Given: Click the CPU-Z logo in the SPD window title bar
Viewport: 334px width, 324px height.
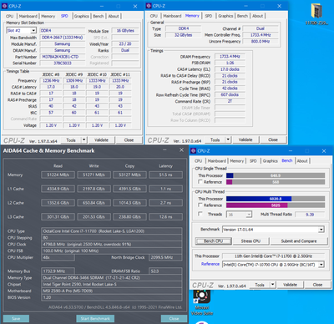Looking at the screenshot, I should (x=4, y=6).
